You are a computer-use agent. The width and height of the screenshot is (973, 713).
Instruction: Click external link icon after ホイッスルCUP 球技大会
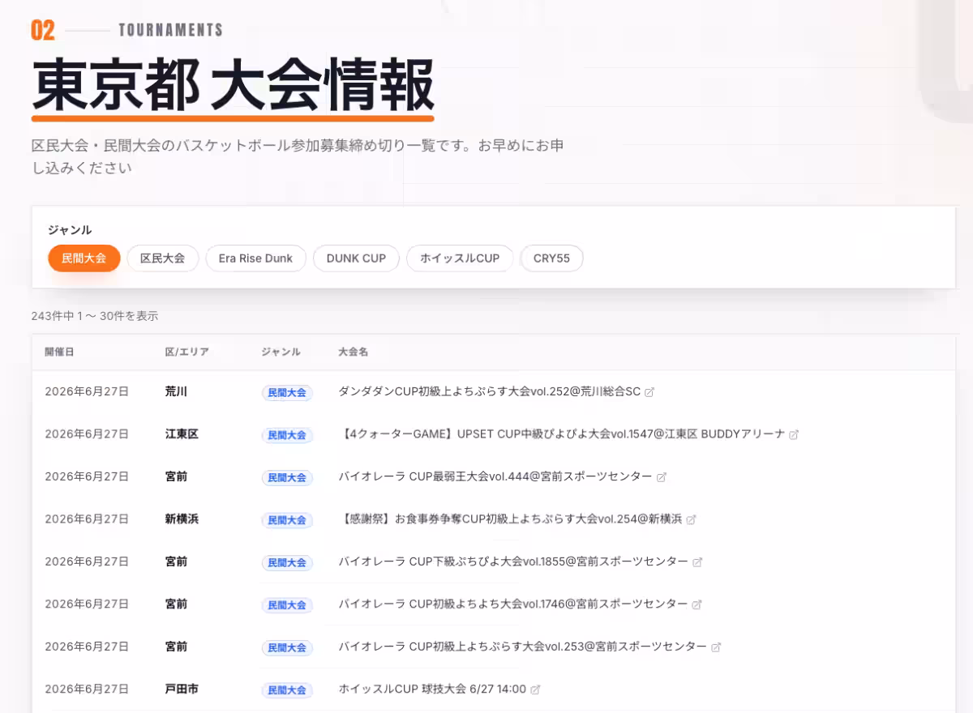click(535, 690)
